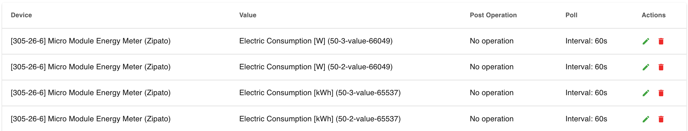
Task: Edit the 50-2-value-66049 watt entry
Action: (x=646, y=67)
